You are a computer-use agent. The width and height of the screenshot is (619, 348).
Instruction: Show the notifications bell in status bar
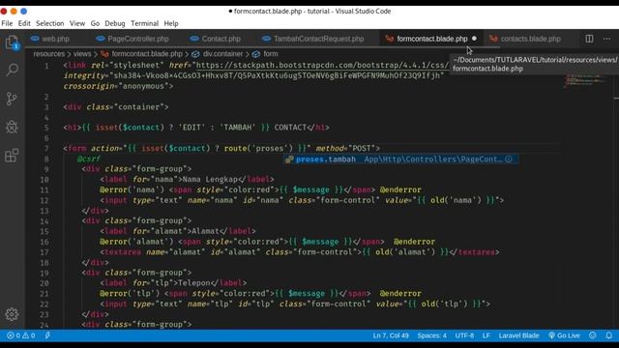coord(609,335)
